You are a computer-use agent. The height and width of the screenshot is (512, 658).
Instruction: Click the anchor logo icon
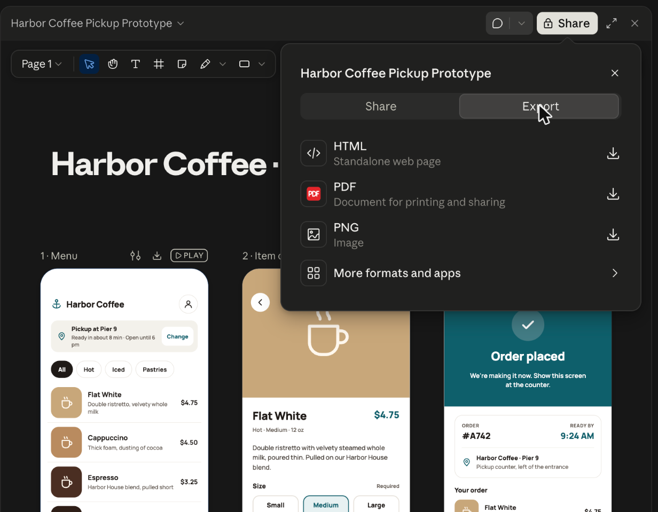(56, 304)
